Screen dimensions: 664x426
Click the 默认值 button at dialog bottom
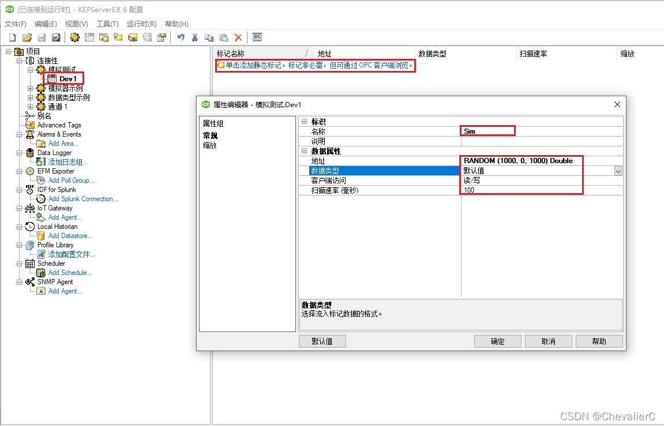point(322,341)
